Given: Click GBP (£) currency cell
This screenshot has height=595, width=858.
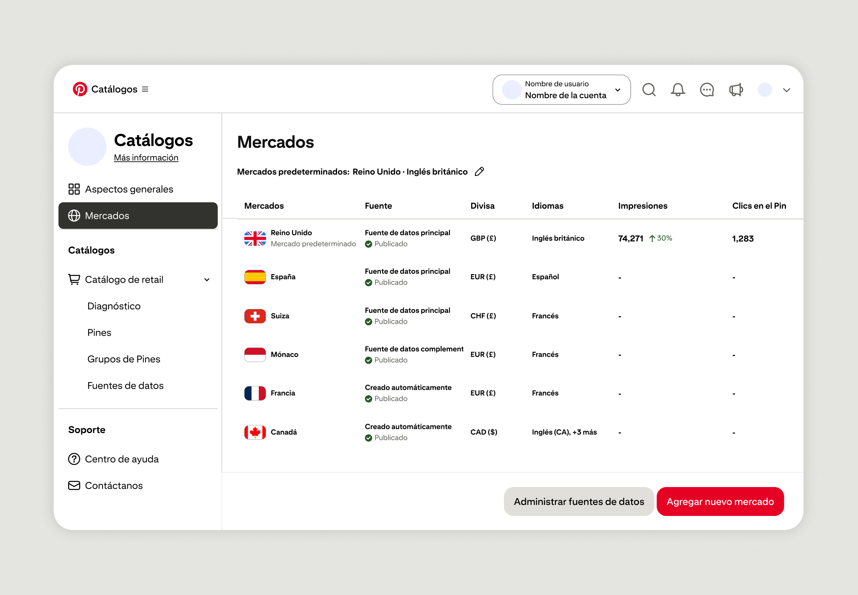Looking at the screenshot, I should (x=483, y=238).
